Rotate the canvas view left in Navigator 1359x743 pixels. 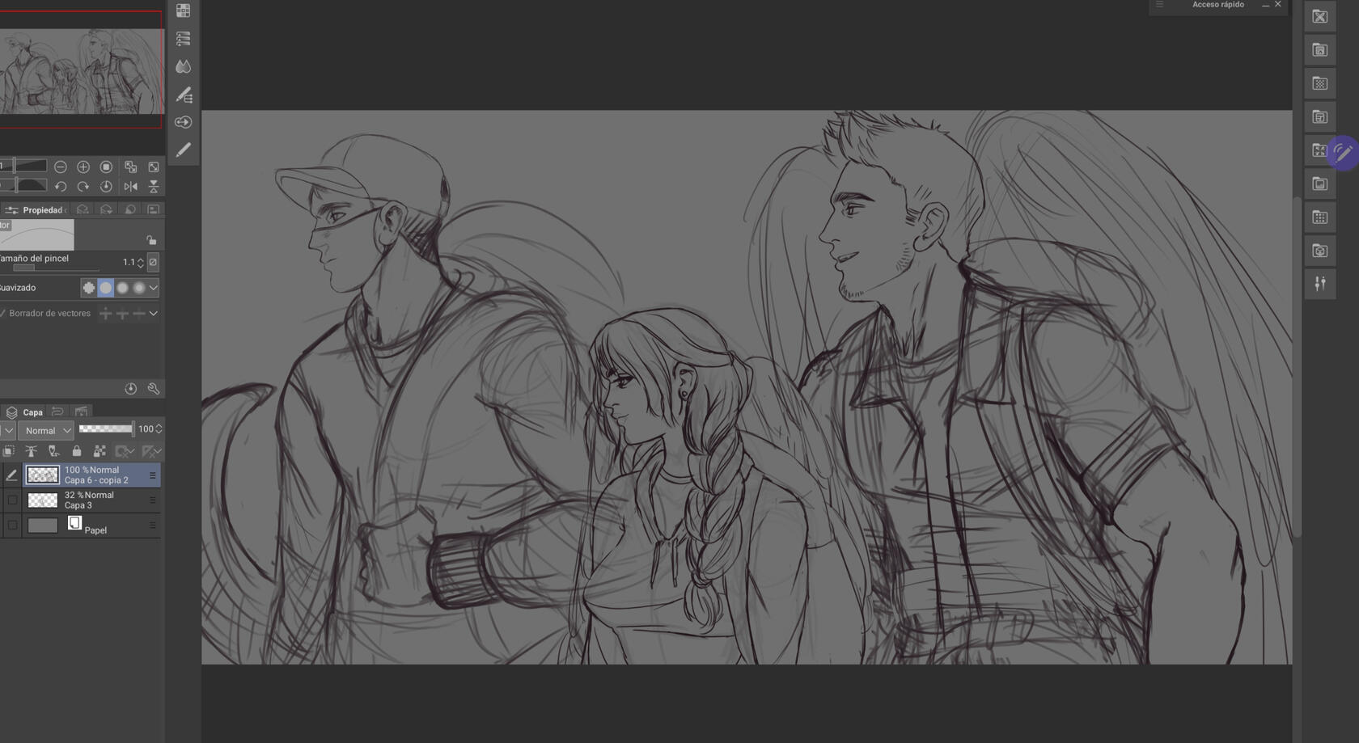[x=61, y=187]
